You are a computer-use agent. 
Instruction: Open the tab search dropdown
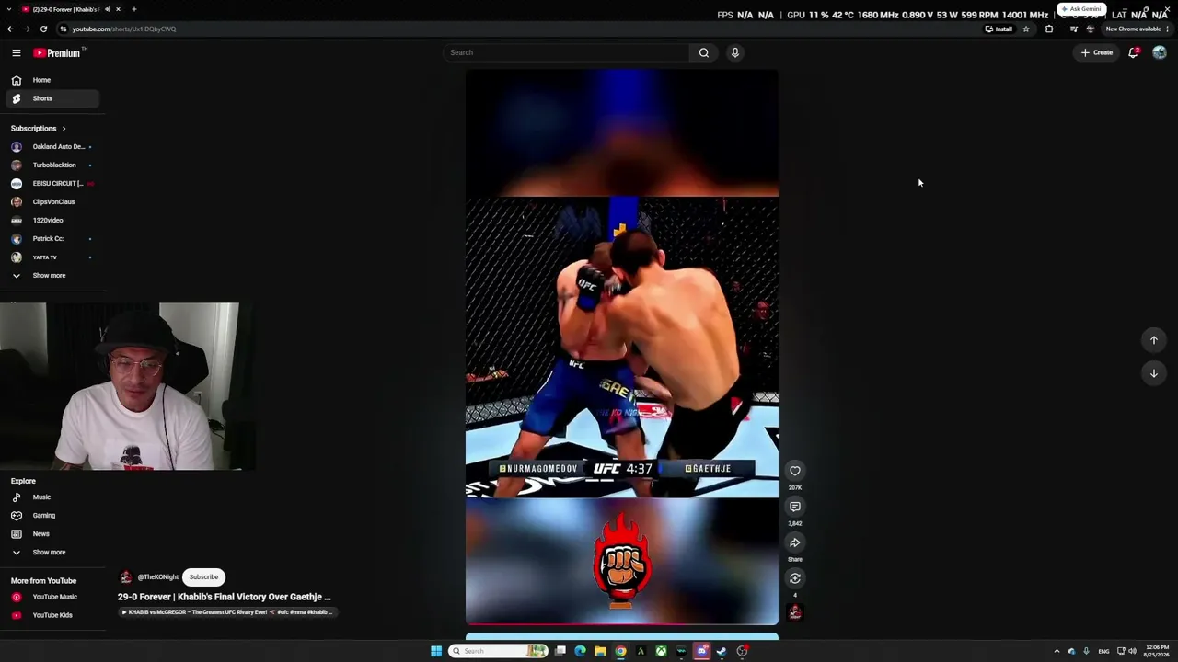click(x=8, y=9)
